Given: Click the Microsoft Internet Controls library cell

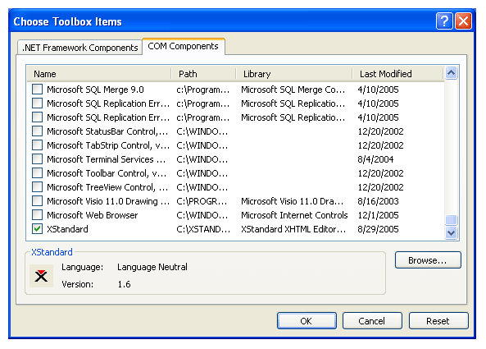Looking at the screenshot, I should [x=294, y=215].
